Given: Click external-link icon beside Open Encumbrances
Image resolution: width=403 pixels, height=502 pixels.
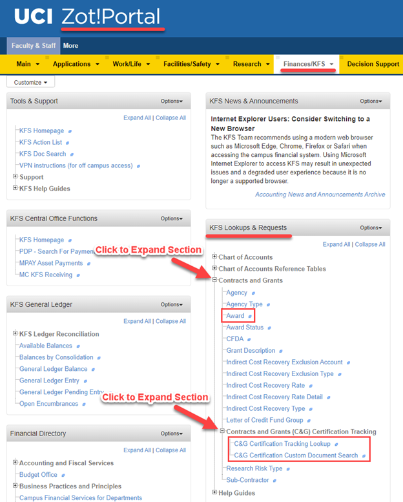Looking at the screenshot, I should [84, 404].
